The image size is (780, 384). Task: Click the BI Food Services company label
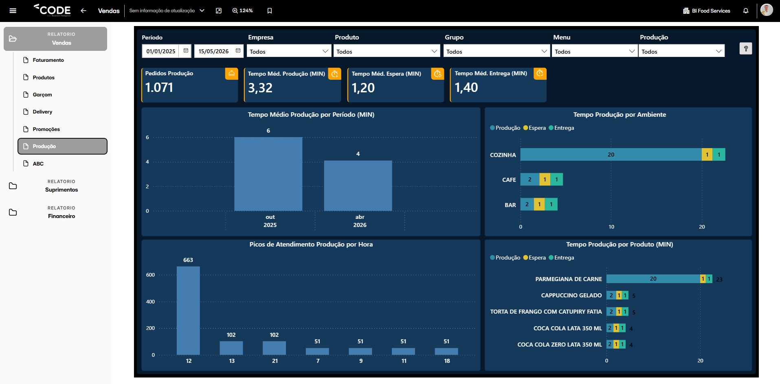pos(707,11)
